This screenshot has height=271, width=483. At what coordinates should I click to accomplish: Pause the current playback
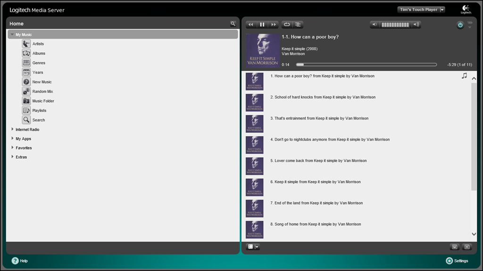pyautogui.click(x=262, y=24)
